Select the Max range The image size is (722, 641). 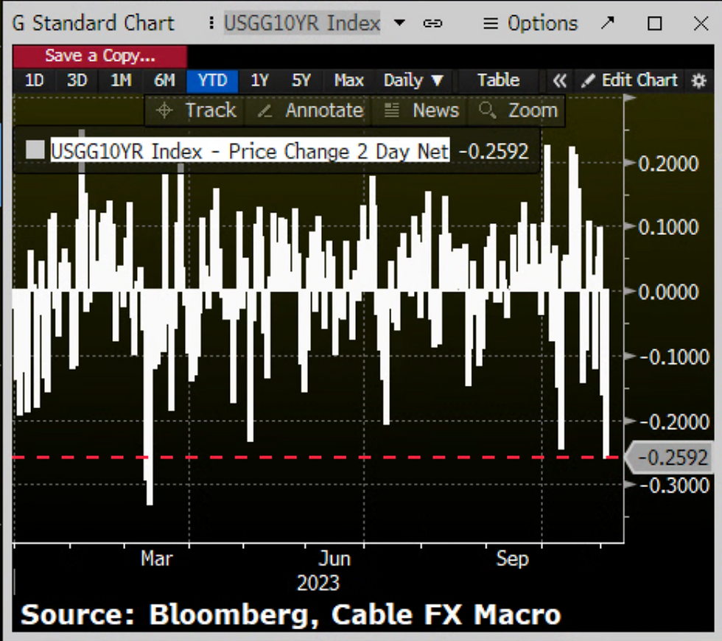[x=348, y=81]
